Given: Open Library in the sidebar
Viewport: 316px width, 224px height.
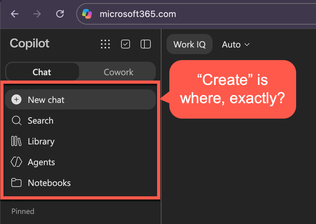Looking at the screenshot, I should [x=80, y=141].
